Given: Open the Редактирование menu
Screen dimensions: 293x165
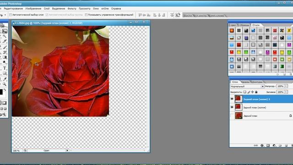Looking at the screenshot, I should (x=13, y=9).
